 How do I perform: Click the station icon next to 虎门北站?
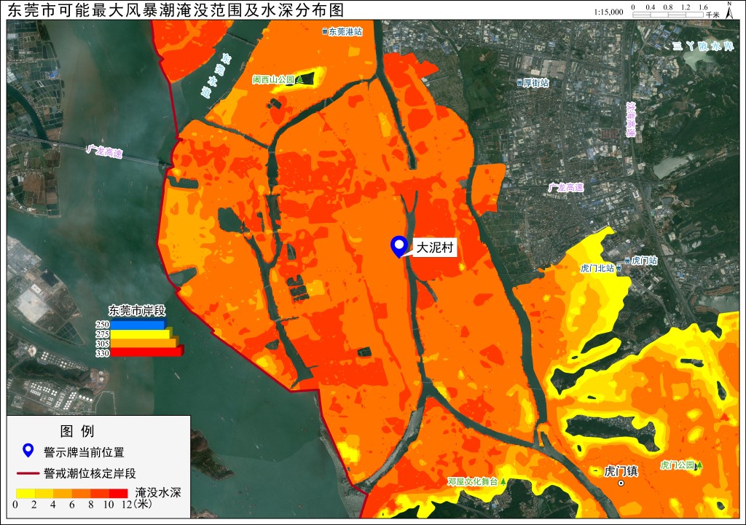(x=619, y=269)
